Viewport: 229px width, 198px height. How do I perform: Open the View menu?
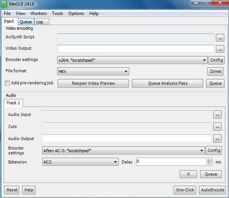[x=20, y=13]
